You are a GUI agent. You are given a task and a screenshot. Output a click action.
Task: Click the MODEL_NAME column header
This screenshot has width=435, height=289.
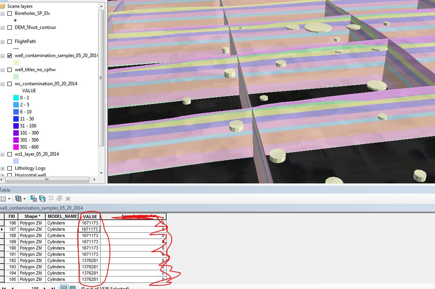pos(62,216)
